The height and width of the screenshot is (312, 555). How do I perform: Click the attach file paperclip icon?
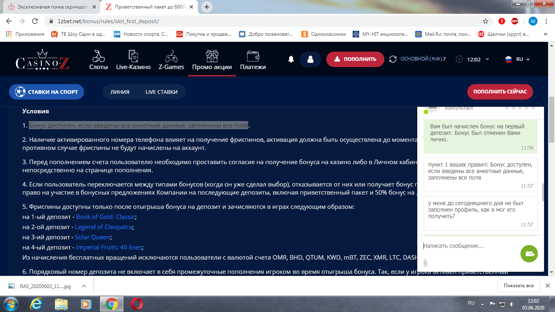(x=425, y=262)
